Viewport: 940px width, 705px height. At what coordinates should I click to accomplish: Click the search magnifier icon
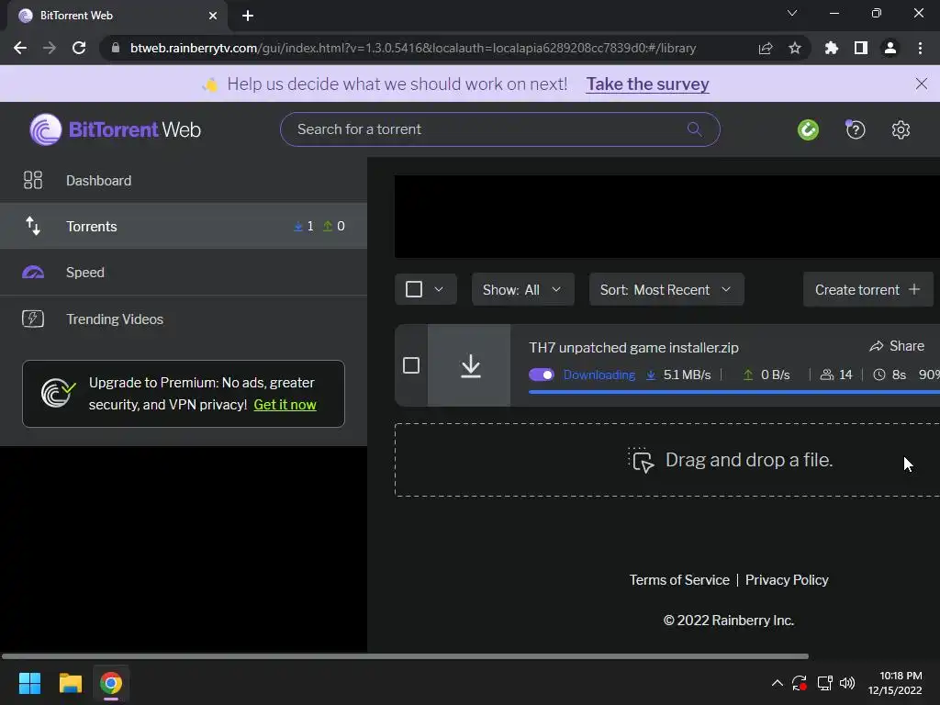click(x=694, y=129)
